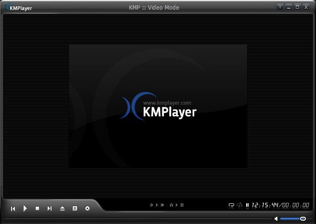This screenshot has width=316, height=224.
Task: Click the KMP :: Video Mode title
Action: (x=154, y=8)
